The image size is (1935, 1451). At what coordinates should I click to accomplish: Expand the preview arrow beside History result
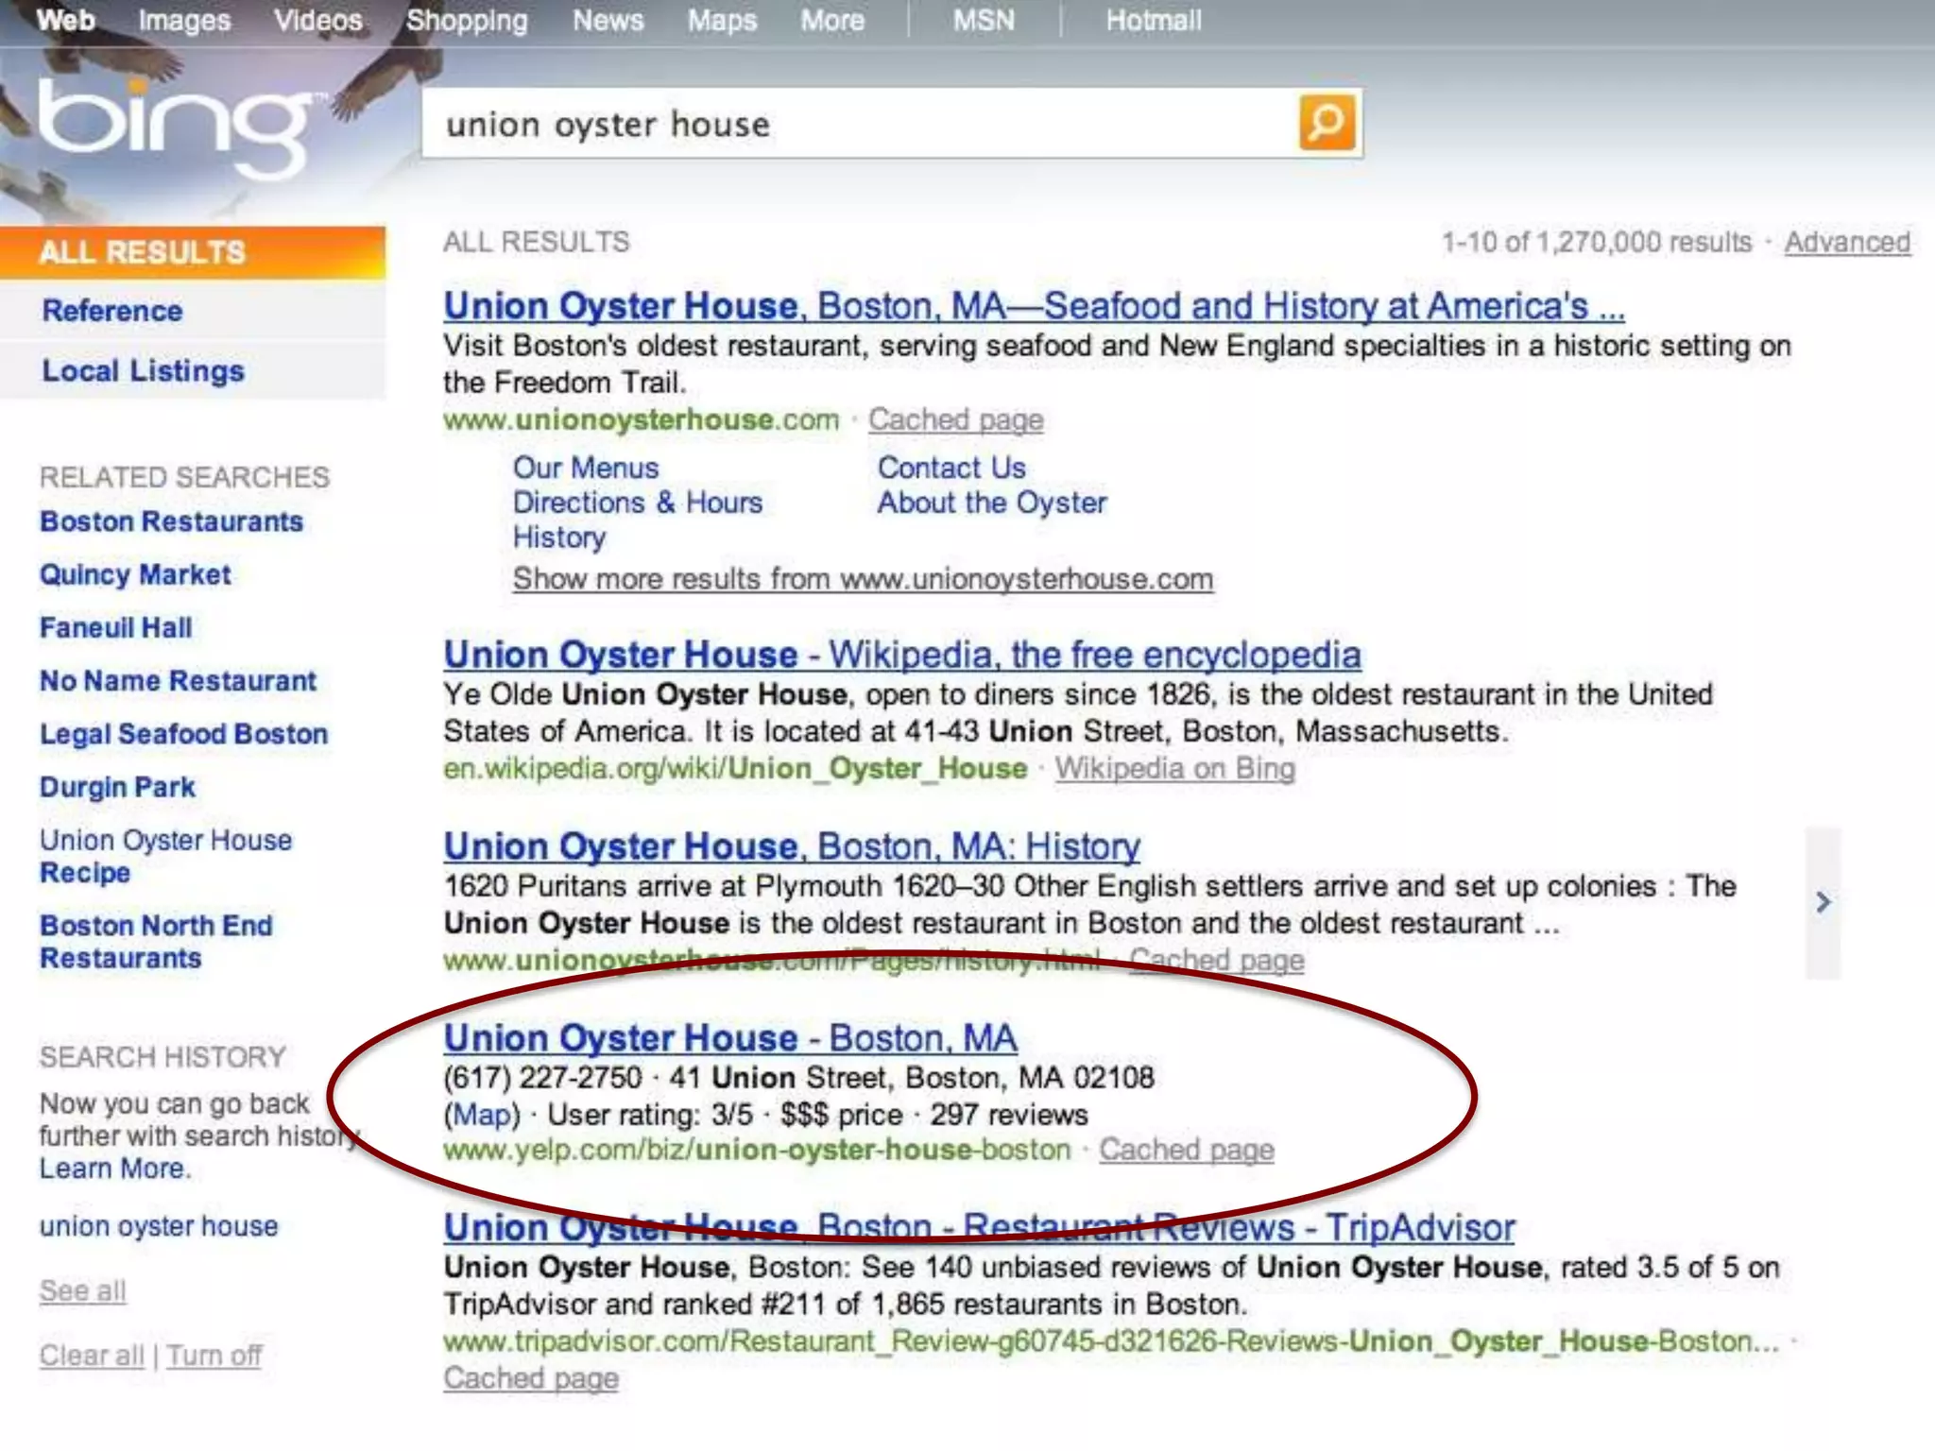pos(1823,903)
